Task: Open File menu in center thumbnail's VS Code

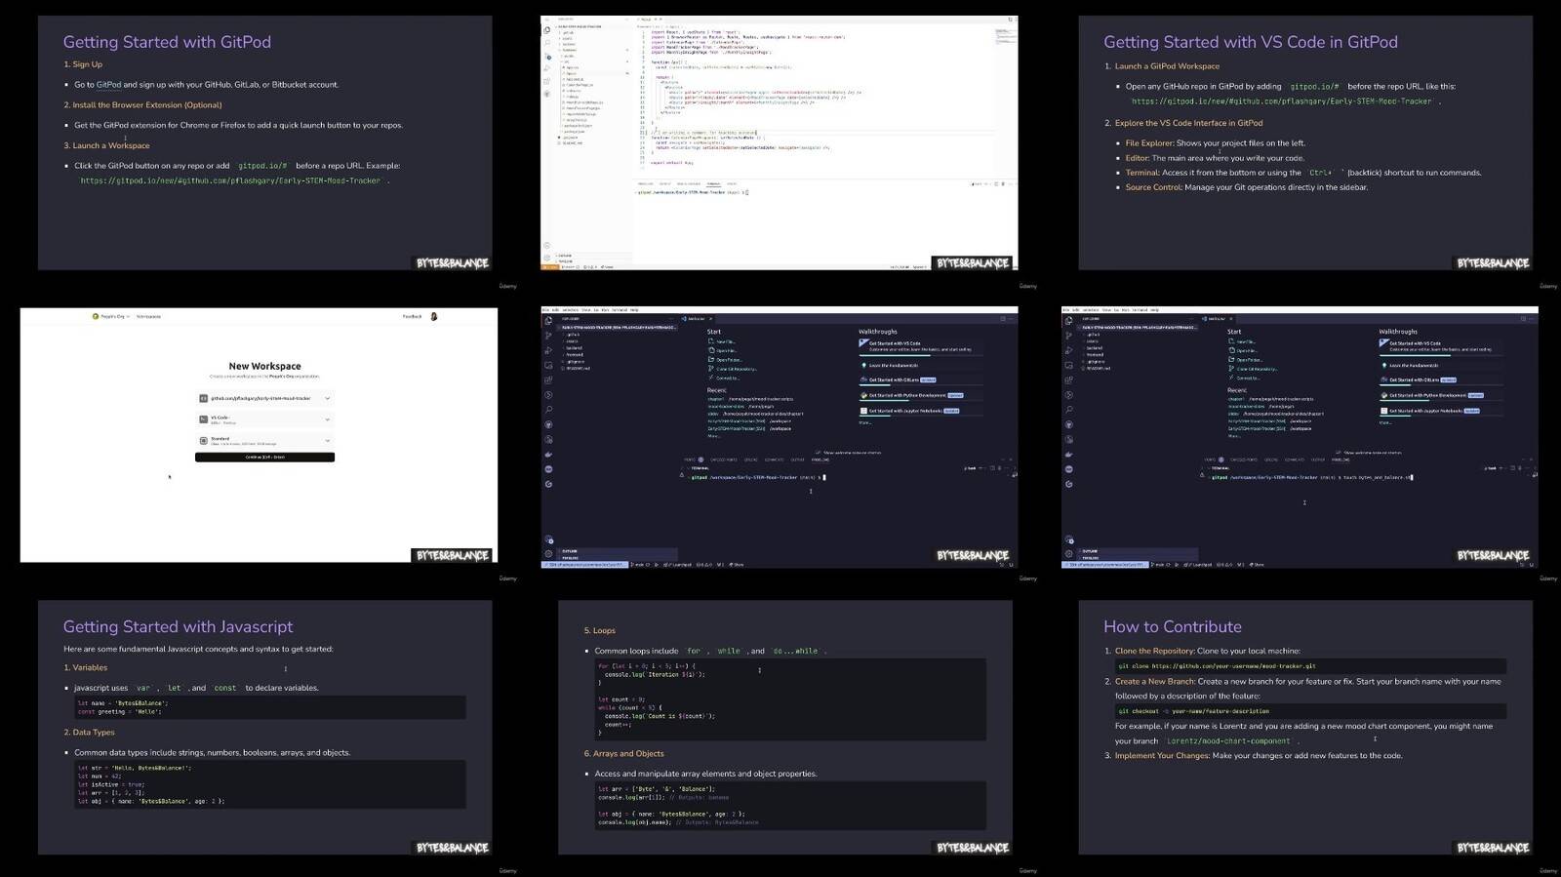Action: pyautogui.click(x=544, y=310)
